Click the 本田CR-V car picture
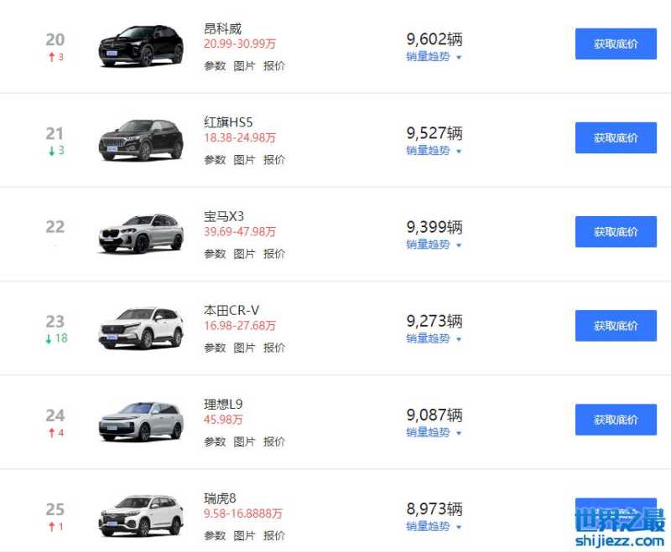The image size is (671, 552). coord(140,327)
